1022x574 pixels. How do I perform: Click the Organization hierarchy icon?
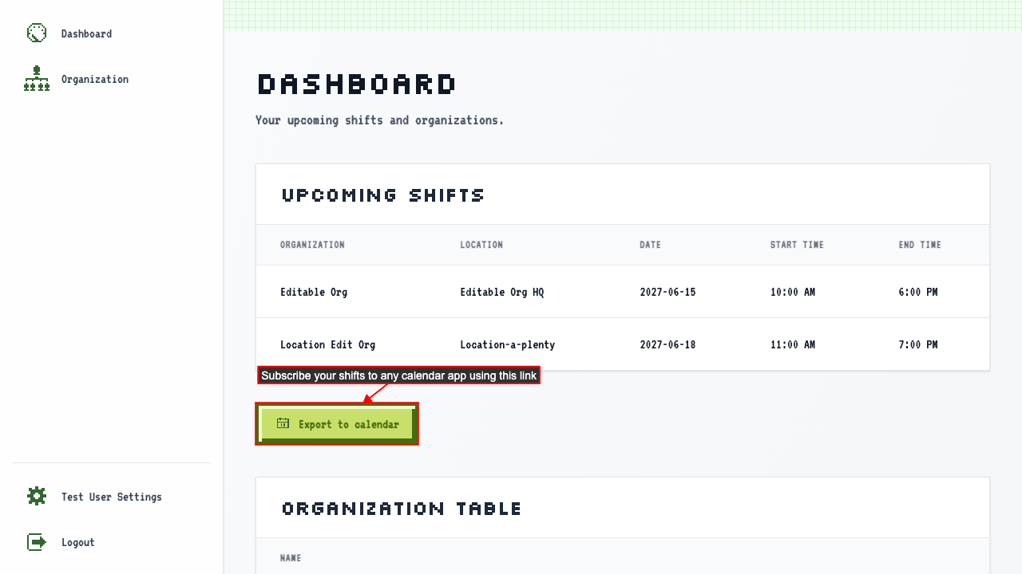(37, 79)
